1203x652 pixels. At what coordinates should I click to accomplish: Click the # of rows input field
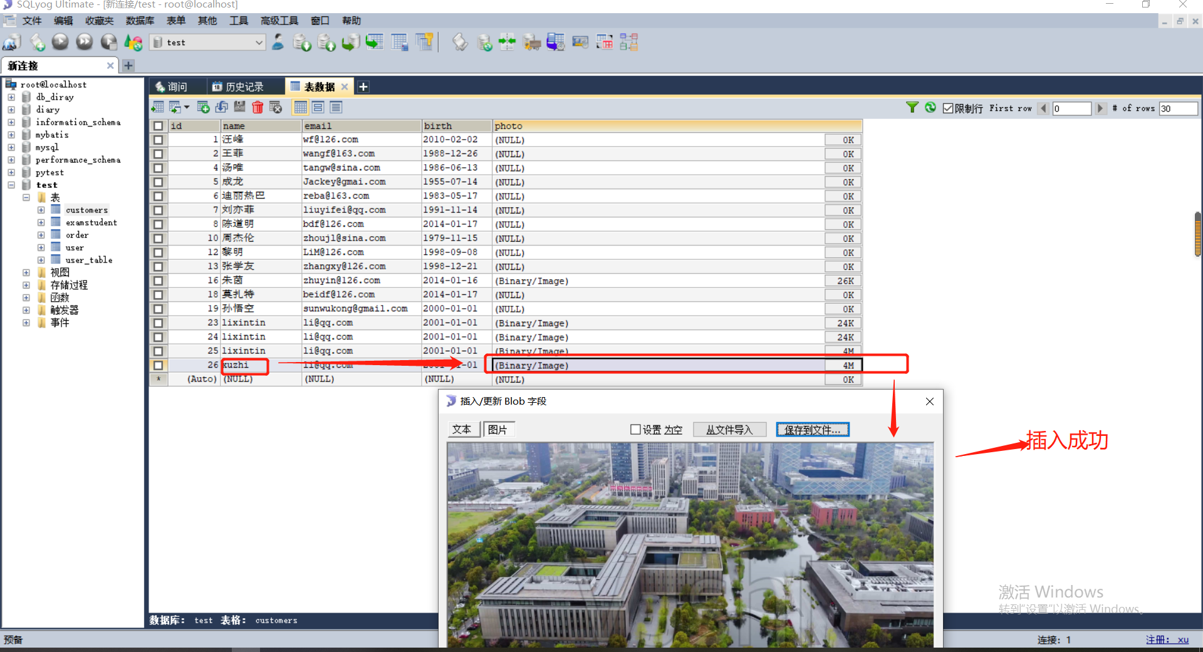click(x=1178, y=108)
